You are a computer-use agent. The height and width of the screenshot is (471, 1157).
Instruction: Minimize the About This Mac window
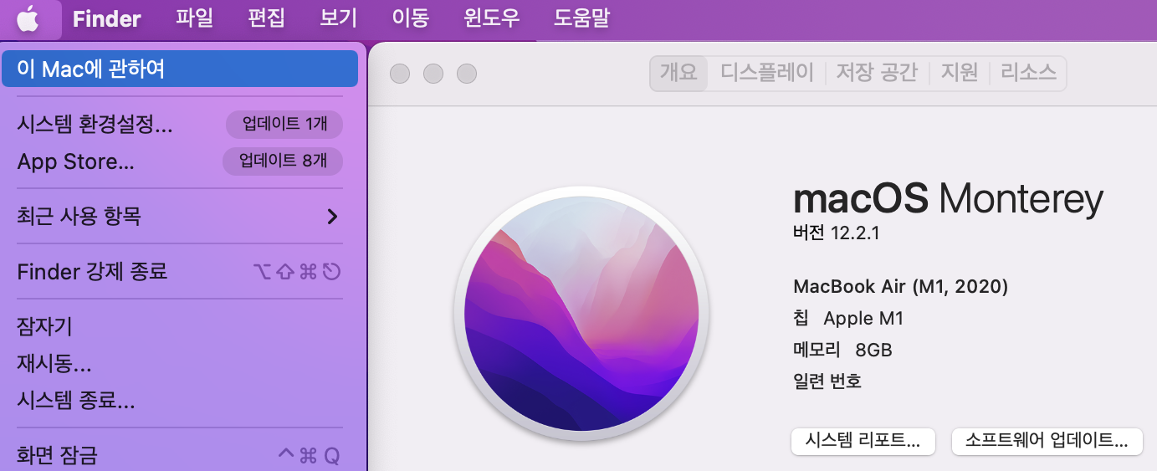click(x=433, y=74)
